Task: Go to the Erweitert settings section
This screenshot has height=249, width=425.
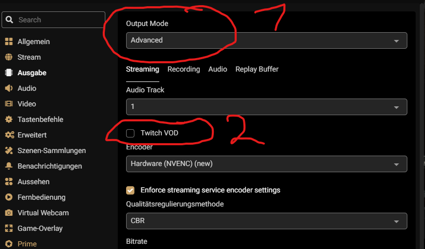Action: [32, 135]
